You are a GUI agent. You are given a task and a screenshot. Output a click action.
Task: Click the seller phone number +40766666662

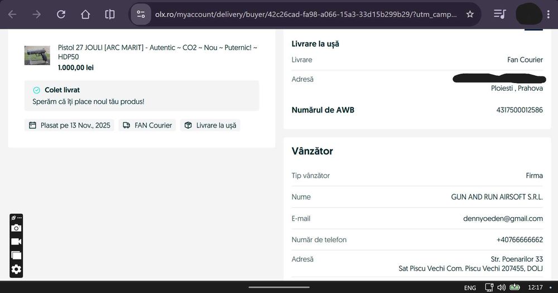pyautogui.click(x=519, y=240)
